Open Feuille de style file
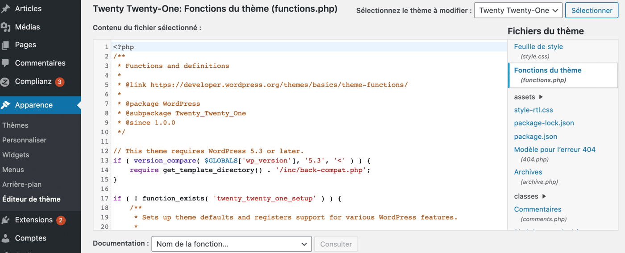 [x=538, y=47]
